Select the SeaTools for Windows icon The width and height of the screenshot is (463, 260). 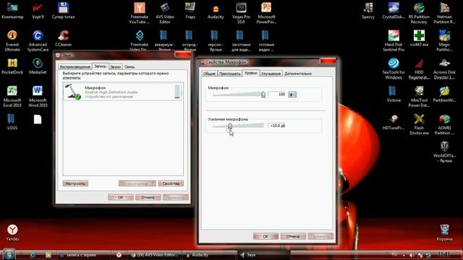coord(394,69)
